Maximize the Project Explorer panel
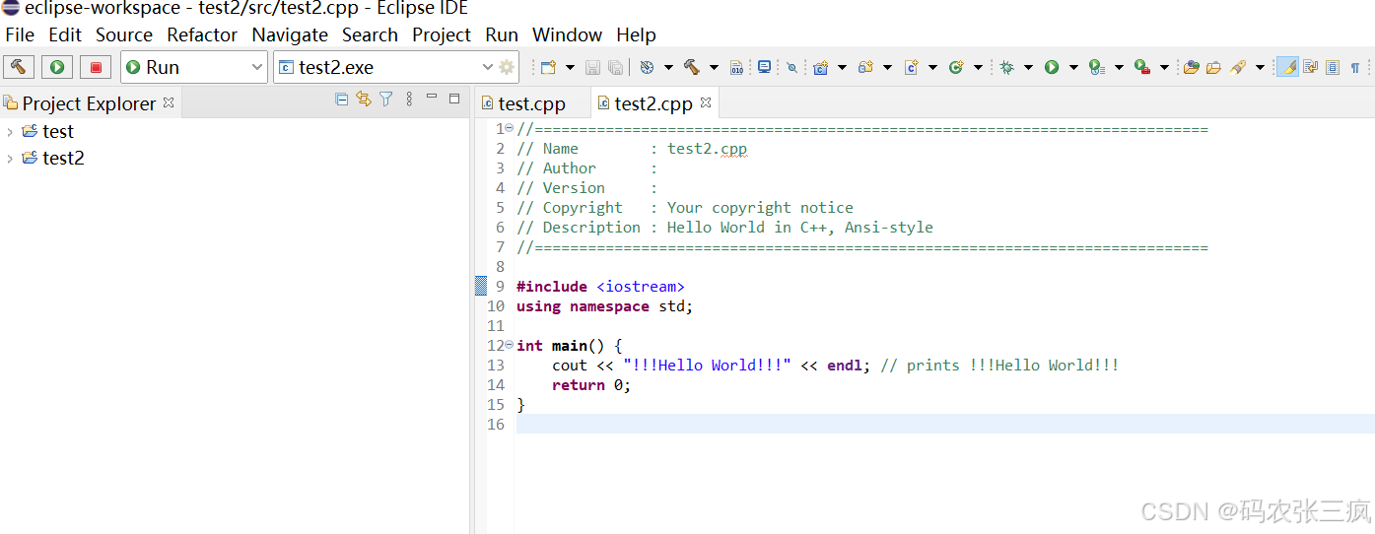Image resolution: width=1375 pixels, height=534 pixels. click(454, 99)
